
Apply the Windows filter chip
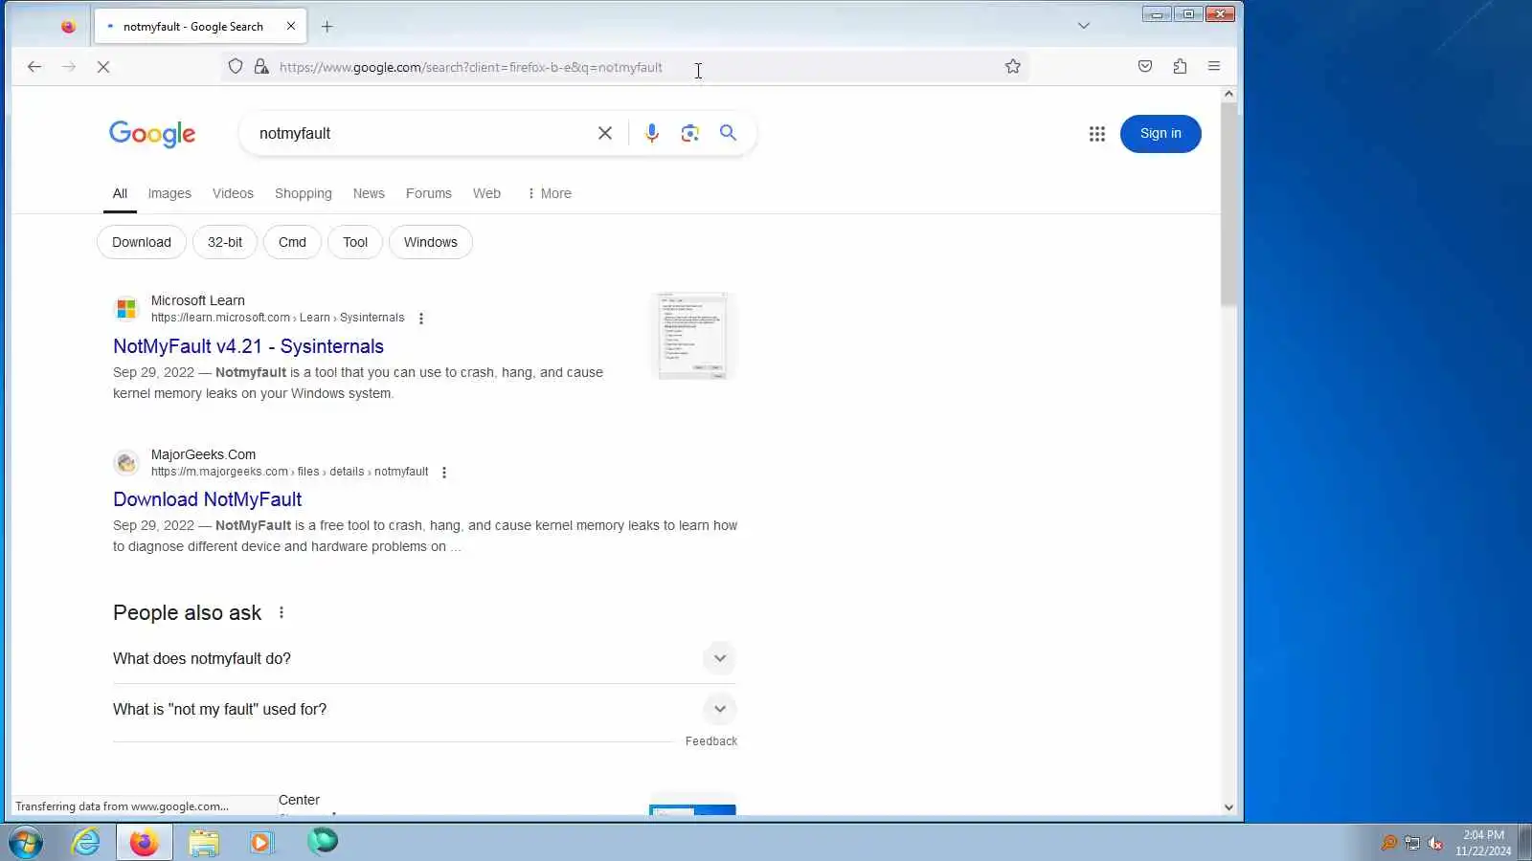[431, 242]
